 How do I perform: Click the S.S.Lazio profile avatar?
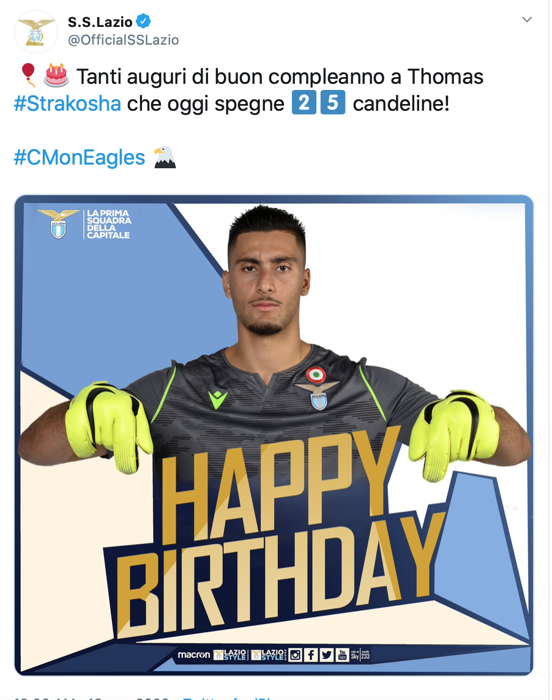[35, 32]
